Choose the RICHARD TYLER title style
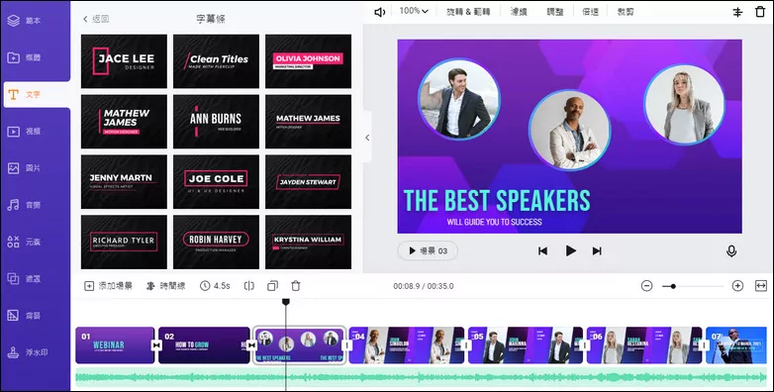 pos(124,242)
